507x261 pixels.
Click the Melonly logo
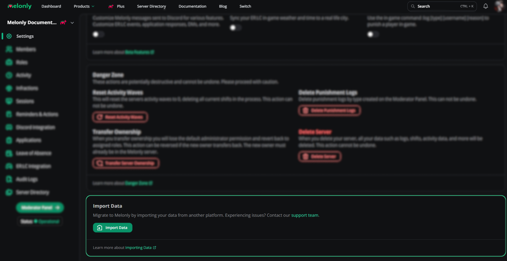pos(20,6)
